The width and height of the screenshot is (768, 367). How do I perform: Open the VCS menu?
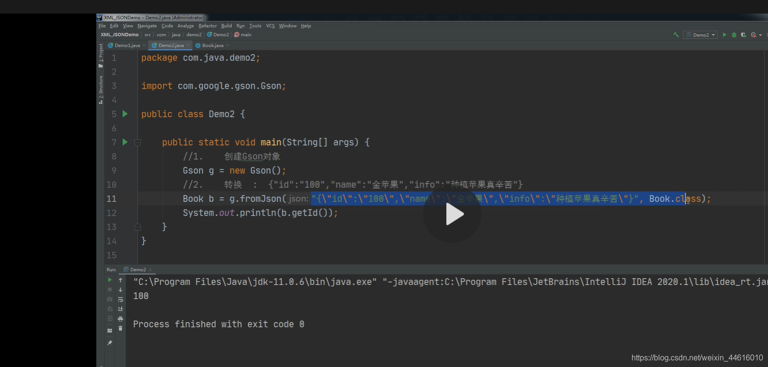270,26
